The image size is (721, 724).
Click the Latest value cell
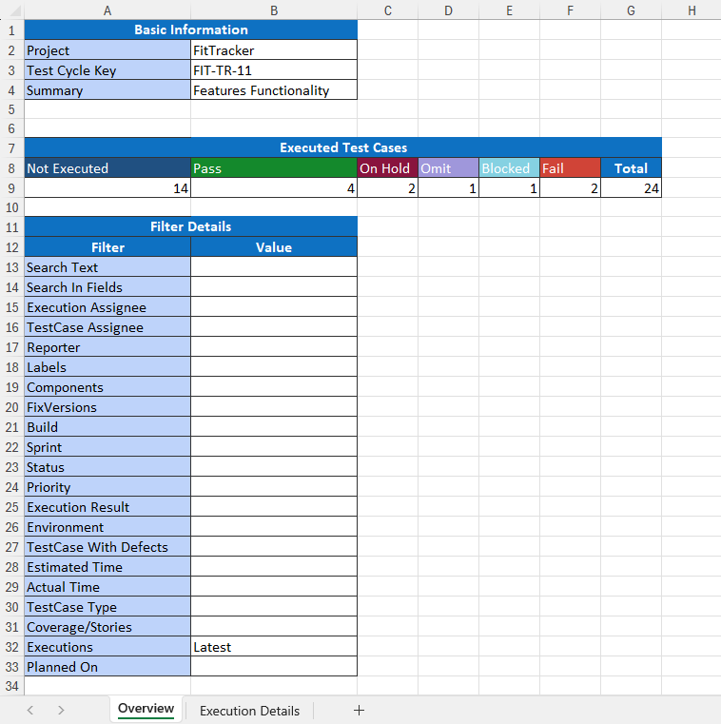tap(274, 646)
